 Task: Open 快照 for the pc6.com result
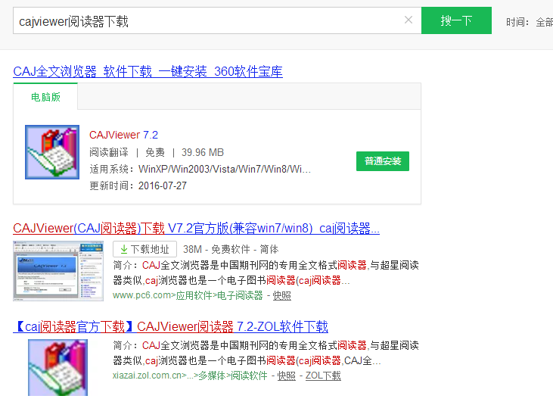tap(281, 296)
